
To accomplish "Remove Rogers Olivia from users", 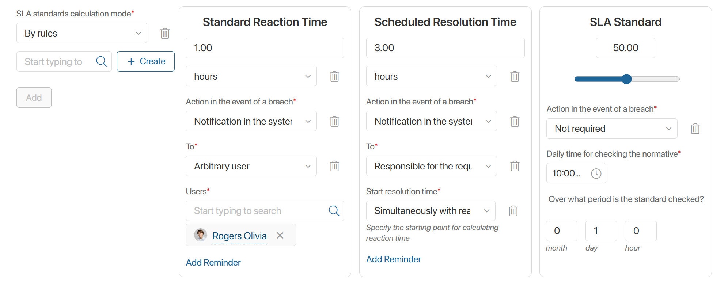I will coord(280,236).
